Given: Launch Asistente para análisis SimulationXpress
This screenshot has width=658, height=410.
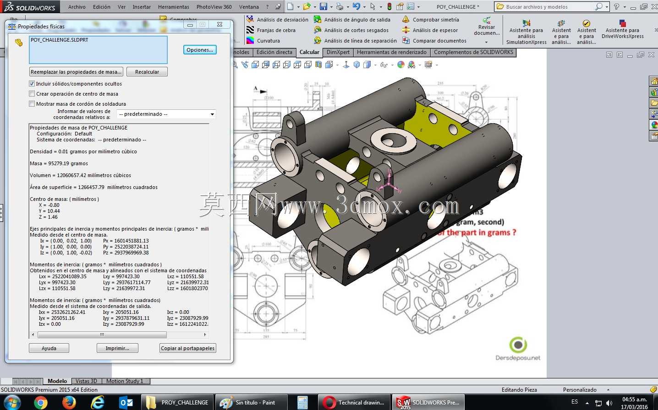Looking at the screenshot, I should tap(526, 32).
